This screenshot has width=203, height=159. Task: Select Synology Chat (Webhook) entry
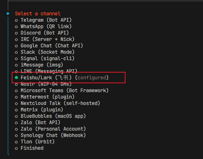click(50, 136)
